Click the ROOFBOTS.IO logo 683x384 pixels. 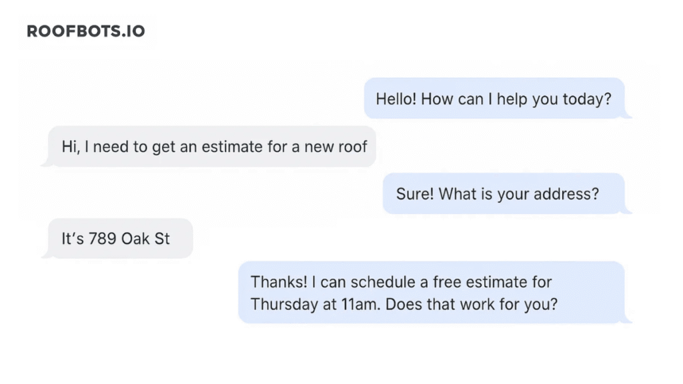(x=85, y=31)
